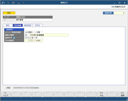The width and height of the screenshot is (128, 101).
Task: Select the user settings icon
Action: pos(18,3)
